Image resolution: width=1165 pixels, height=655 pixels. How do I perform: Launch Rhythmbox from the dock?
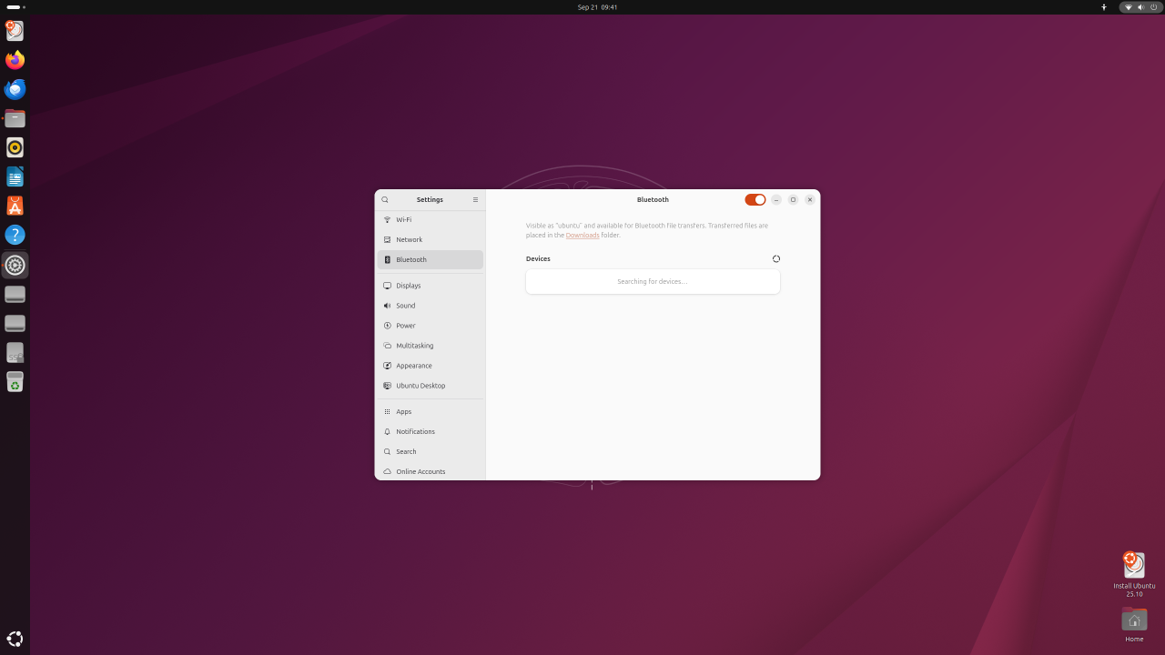coord(15,147)
